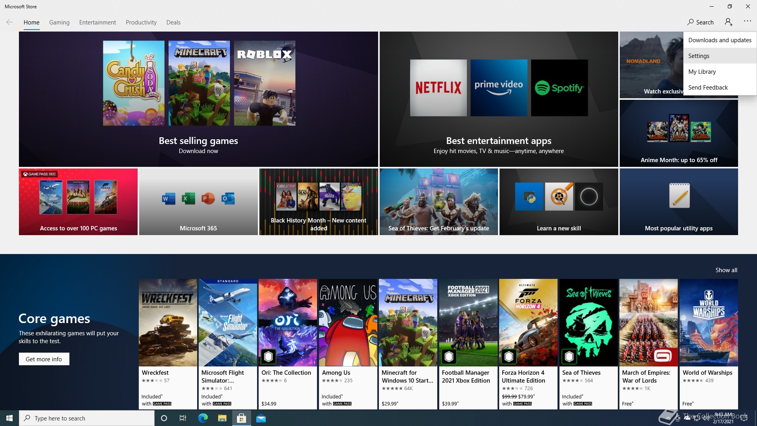This screenshot has height=426, width=757.
Task: Open the Mail app from the taskbar
Action: tap(261, 418)
